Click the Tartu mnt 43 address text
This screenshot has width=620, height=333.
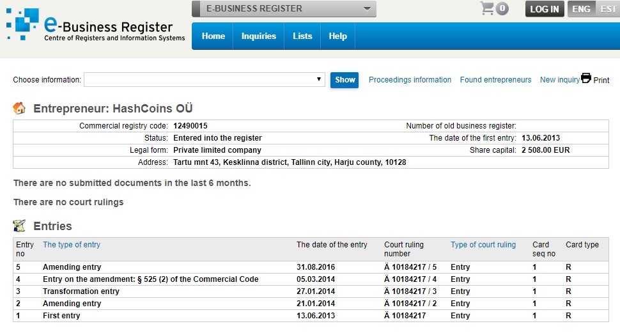point(290,162)
